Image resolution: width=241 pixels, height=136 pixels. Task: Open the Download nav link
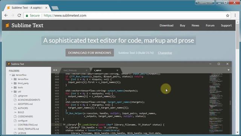pyautogui.click(x=166, y=25)
